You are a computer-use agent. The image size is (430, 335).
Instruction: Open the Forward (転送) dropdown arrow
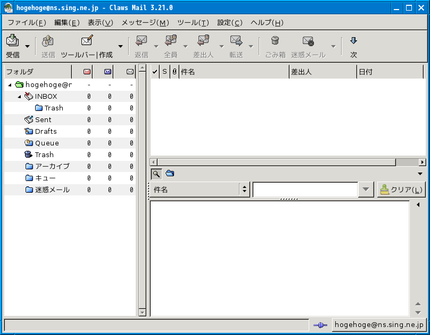click(251, 46)
